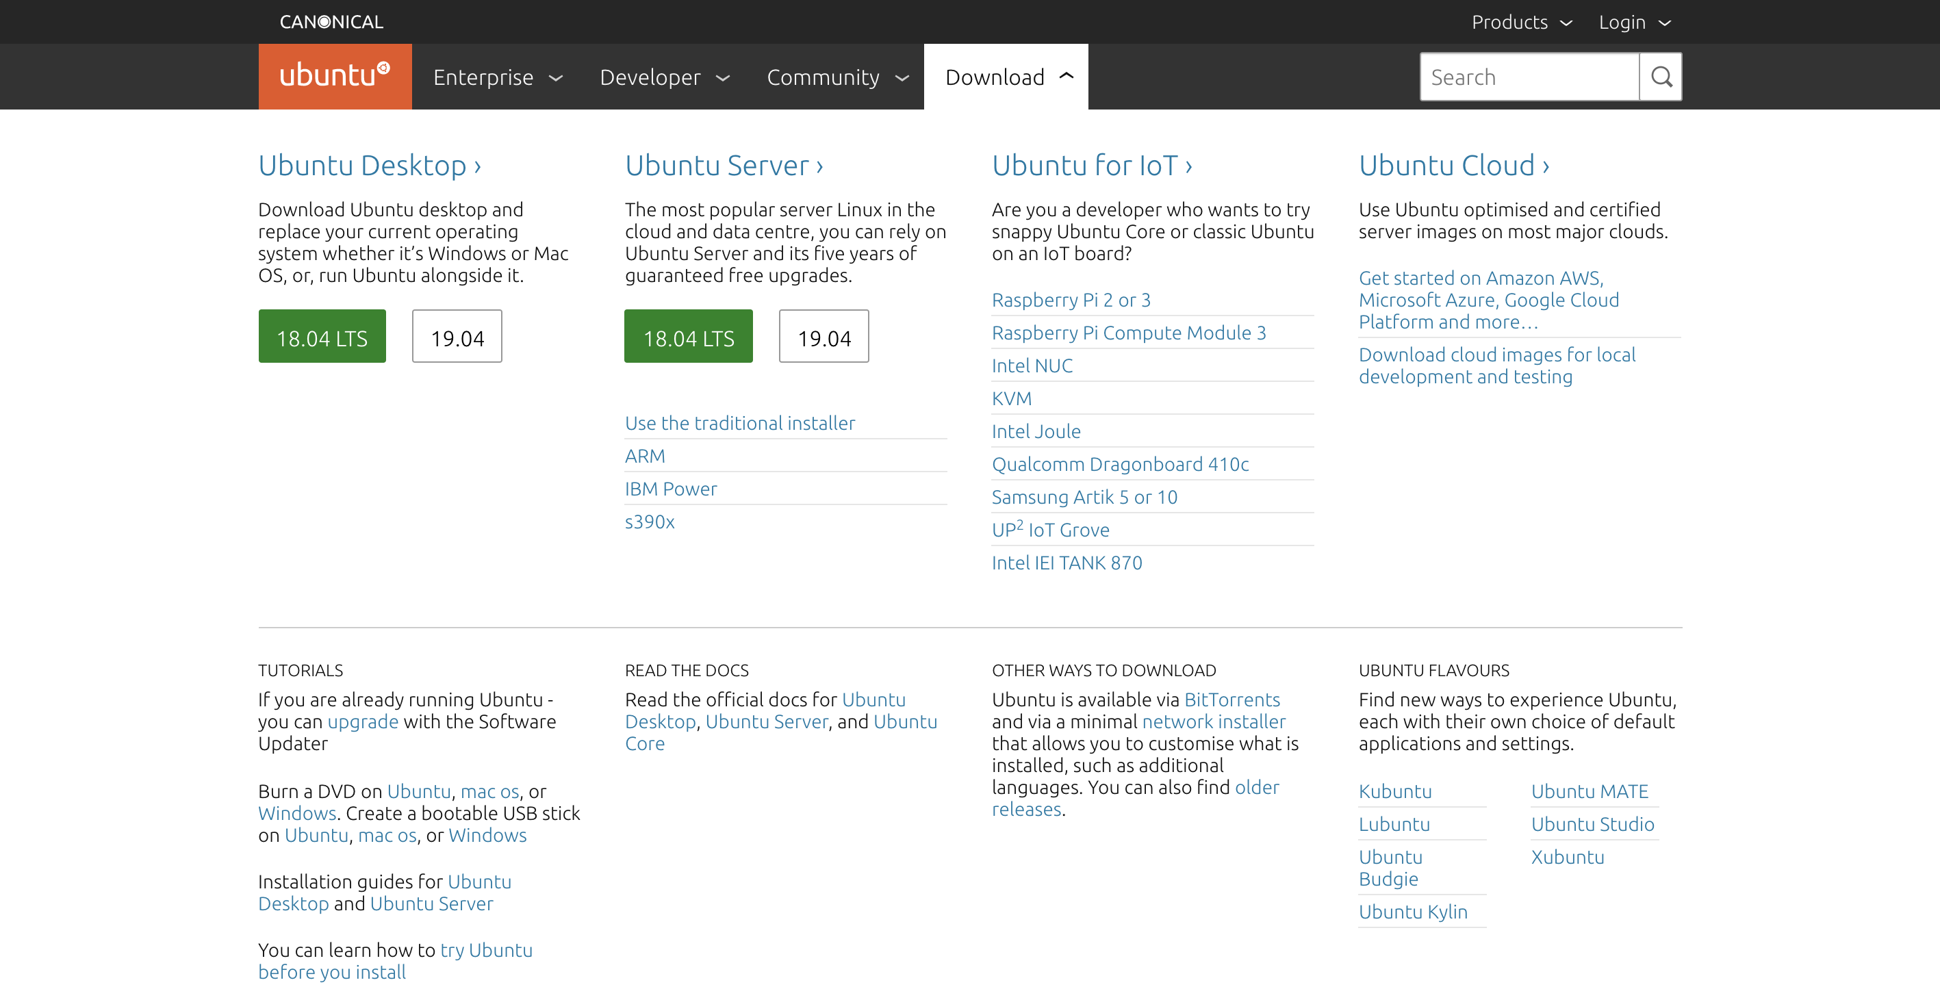The image size is (1940, 1002).
Task: Click Burn a DVD on Windows link
Action: (296, 813)
